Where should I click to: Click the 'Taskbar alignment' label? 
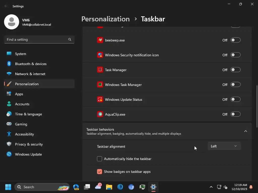(111, 147)
